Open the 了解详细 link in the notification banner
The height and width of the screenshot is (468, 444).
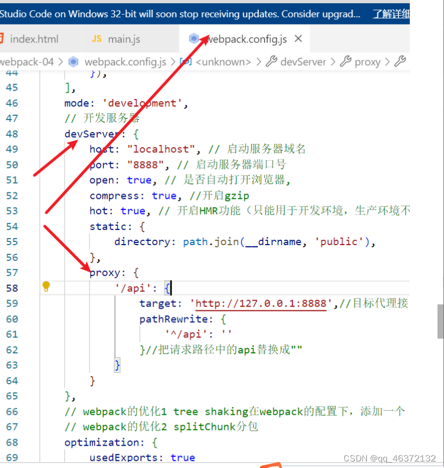pos(391,14)
